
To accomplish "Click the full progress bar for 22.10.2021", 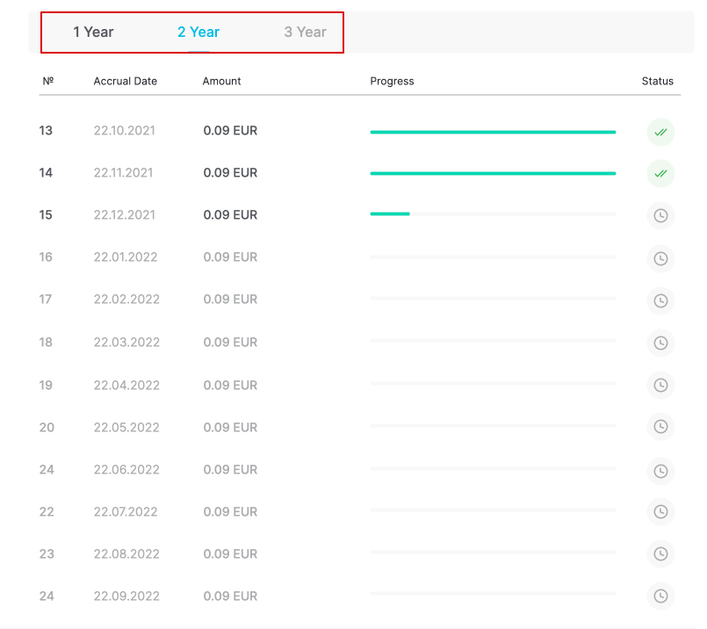I will tap(493, 132).
